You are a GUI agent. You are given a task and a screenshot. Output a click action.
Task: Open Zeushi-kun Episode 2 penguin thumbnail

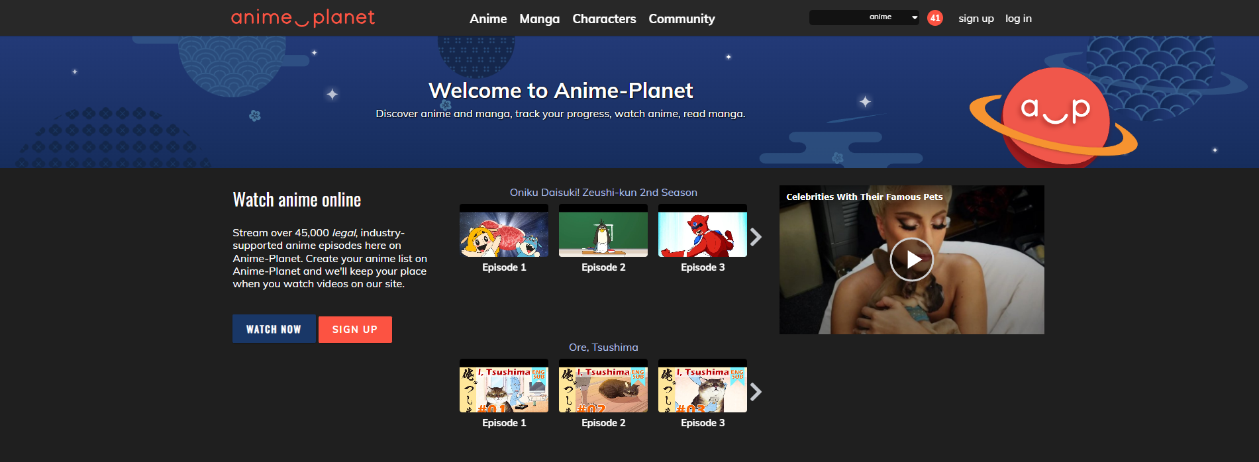tap(603, 230)
